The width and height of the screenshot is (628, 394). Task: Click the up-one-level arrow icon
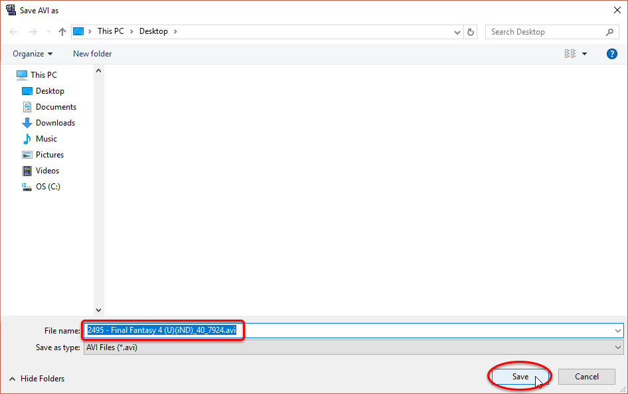click(62, 32)
